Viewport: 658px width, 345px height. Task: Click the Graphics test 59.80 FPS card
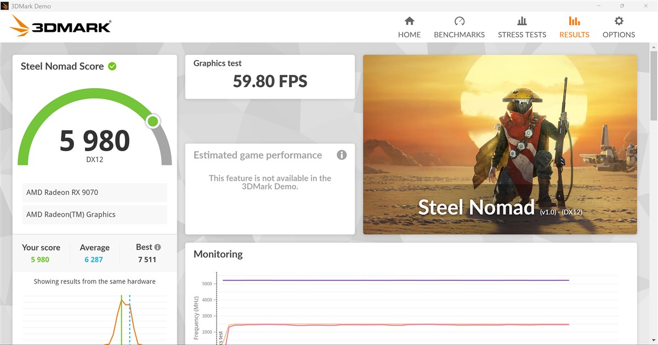pos(270,77)
